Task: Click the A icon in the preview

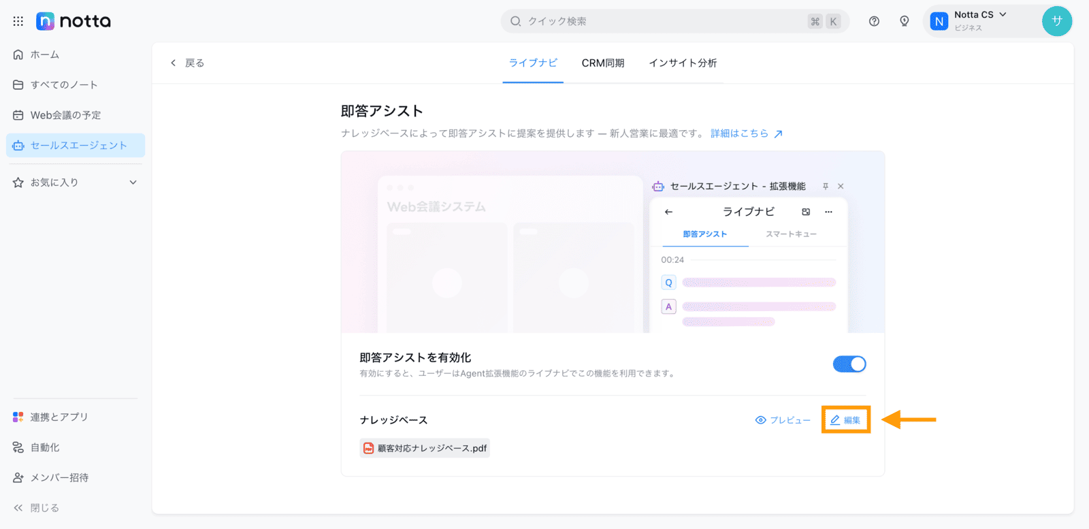Action: point(668,306)
